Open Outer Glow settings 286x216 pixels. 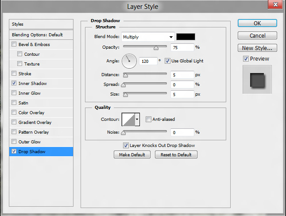[x=41, y=142]
